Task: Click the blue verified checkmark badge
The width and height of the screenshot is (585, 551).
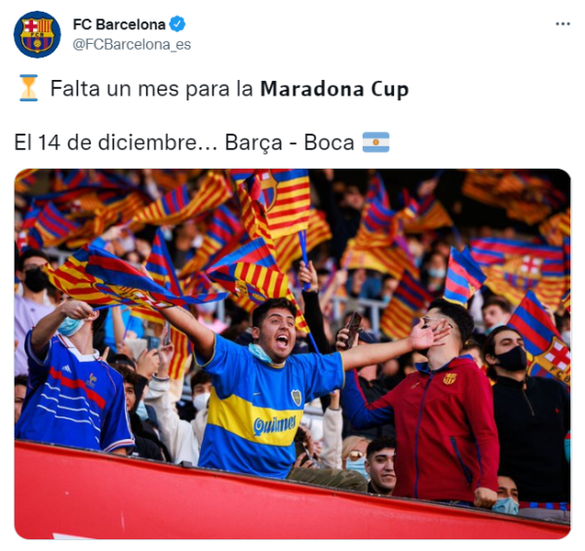Action: (x=177, y=24)
